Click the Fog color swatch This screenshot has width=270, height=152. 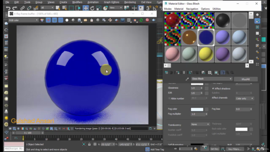point(197,109)
